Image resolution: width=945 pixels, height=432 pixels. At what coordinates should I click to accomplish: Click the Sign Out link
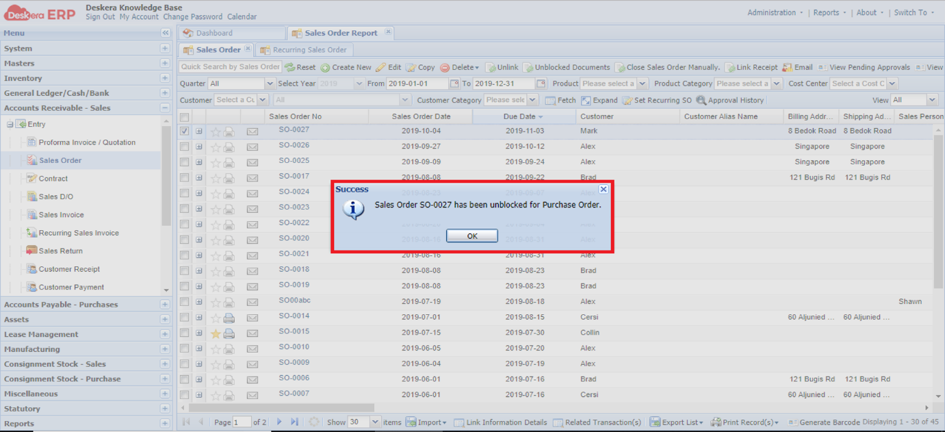coord(100,16)
